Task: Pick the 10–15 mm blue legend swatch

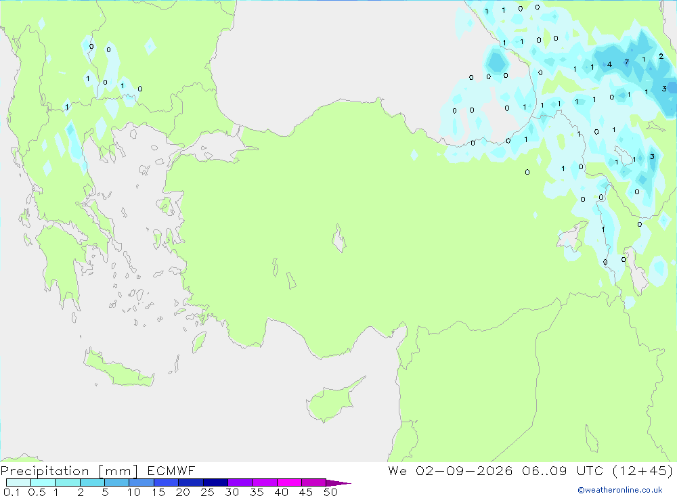Action: (141, 482)
